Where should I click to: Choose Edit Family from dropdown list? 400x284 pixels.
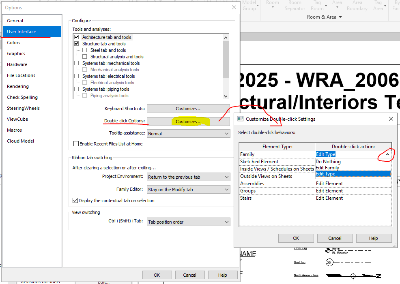tap(353, 168)
